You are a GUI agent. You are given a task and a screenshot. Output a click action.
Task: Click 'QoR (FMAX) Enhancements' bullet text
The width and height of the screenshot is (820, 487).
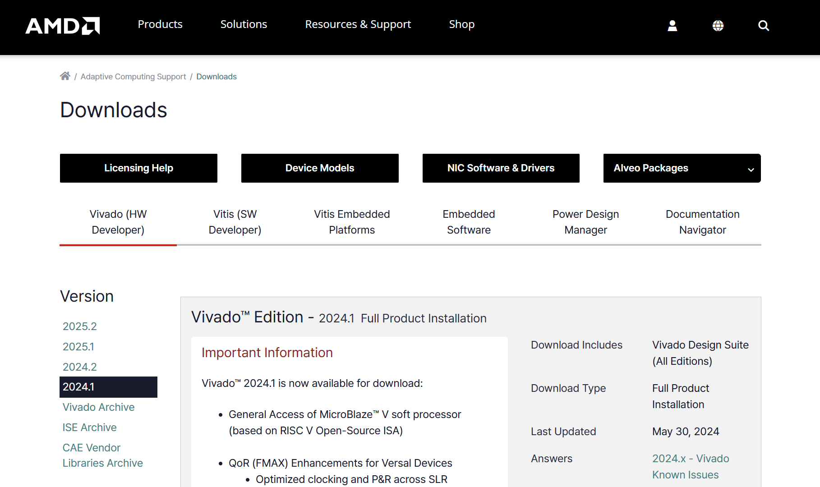(x=341, y=463)
